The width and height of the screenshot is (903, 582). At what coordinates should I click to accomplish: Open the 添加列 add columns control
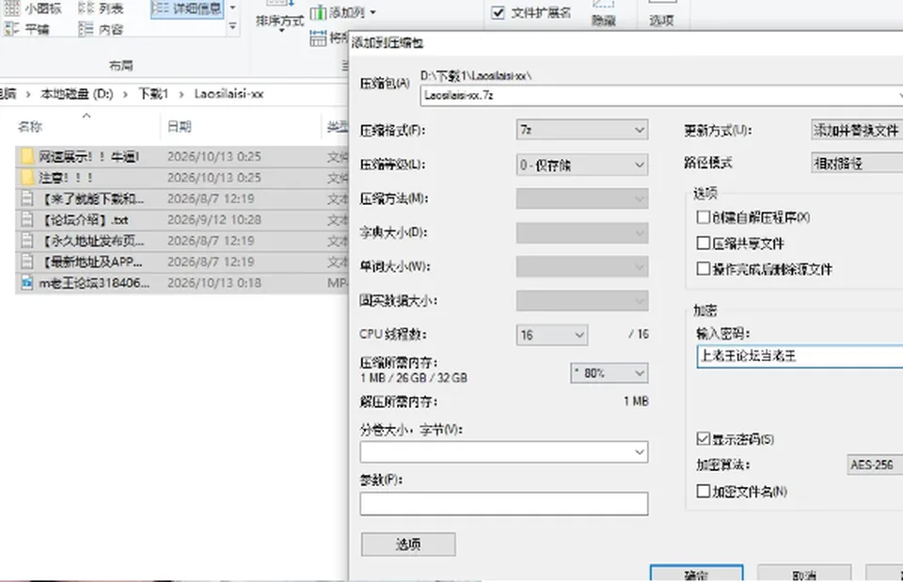(x=343, y=12)
